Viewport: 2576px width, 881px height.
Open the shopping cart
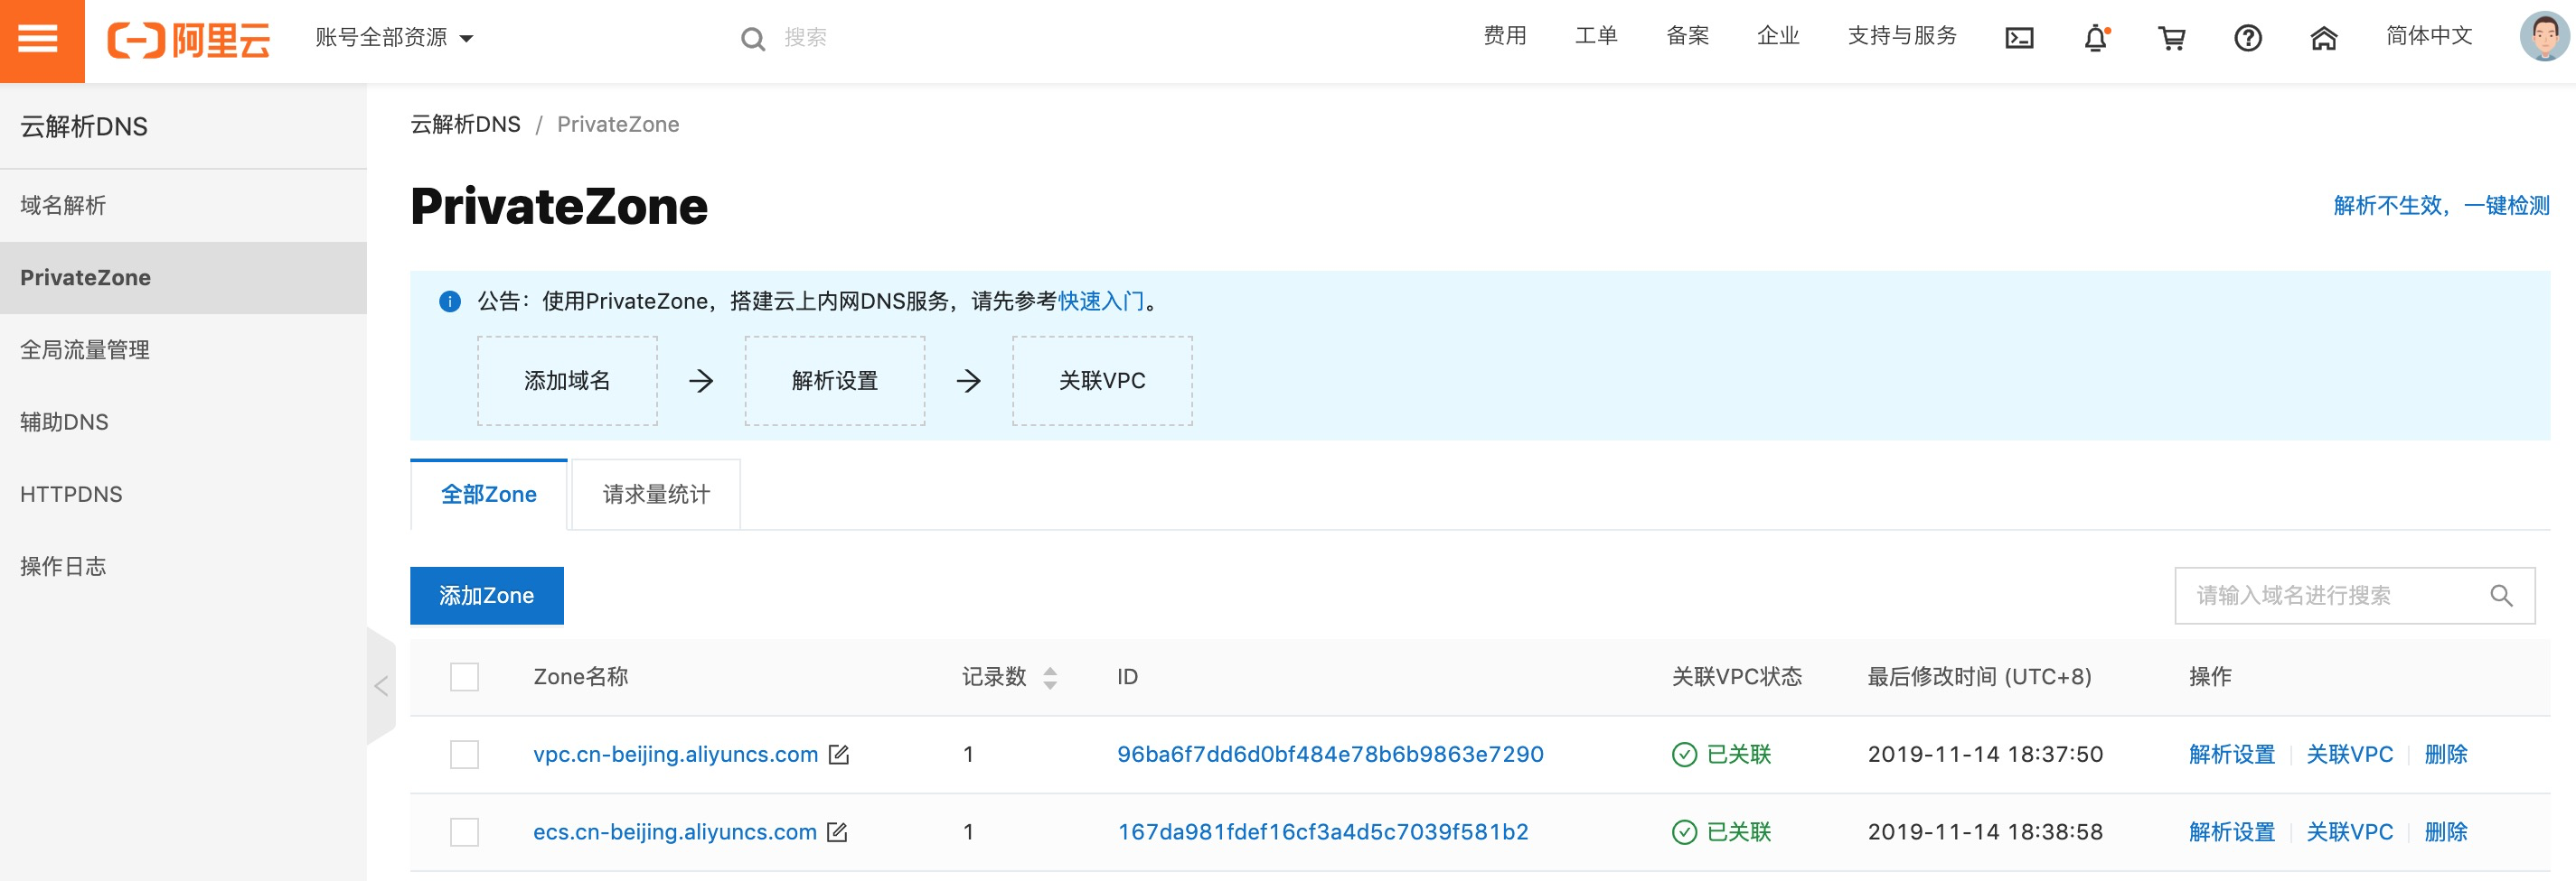coord(2171,38)
